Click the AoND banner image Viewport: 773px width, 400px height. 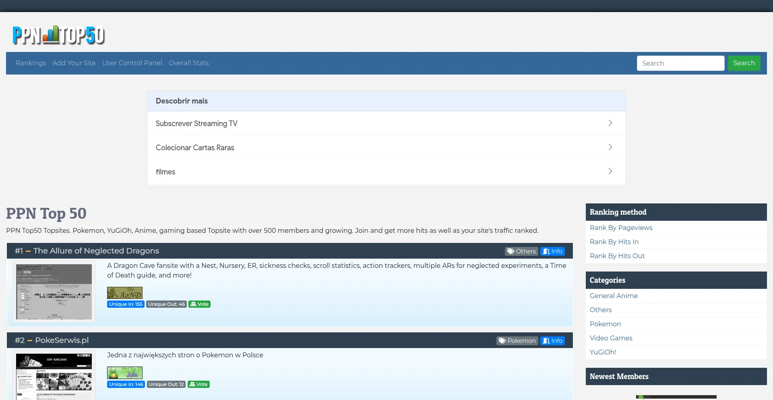125,293
